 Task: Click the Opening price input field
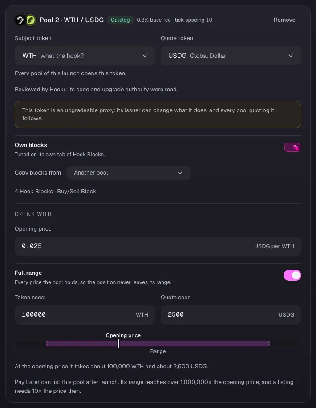(x=158, y=246)
